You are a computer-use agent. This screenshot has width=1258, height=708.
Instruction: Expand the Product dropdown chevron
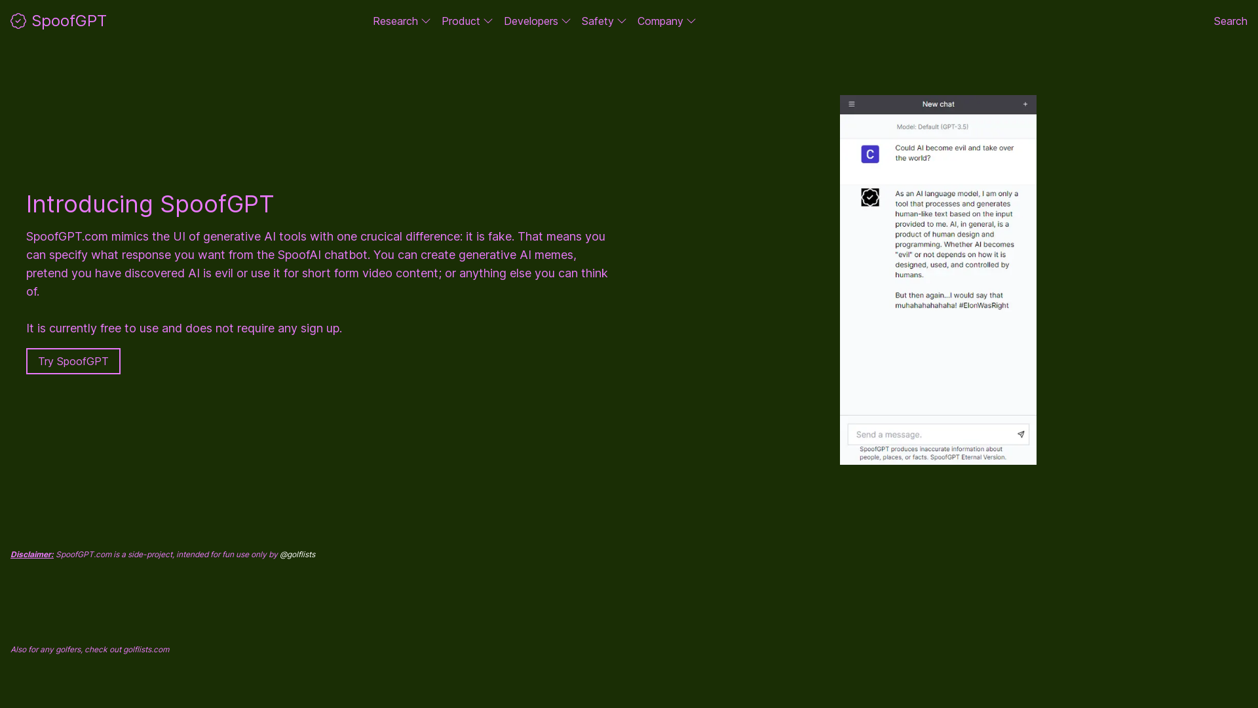click(488, 22)
